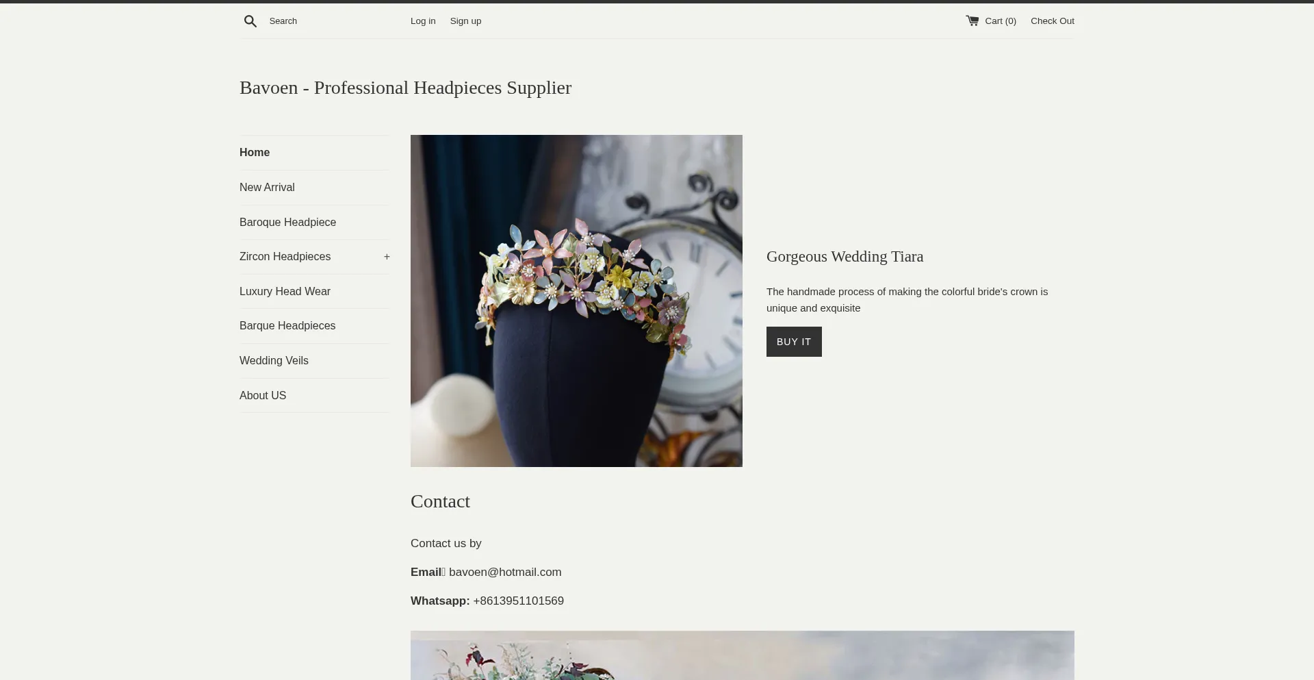This screenshot has height=680, width=1314.
Task: Click the search magnifier icon
Action: [250, 21]
